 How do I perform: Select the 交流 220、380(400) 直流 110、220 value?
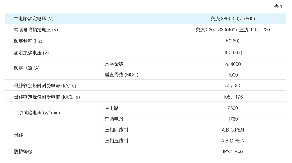(233, 30)
